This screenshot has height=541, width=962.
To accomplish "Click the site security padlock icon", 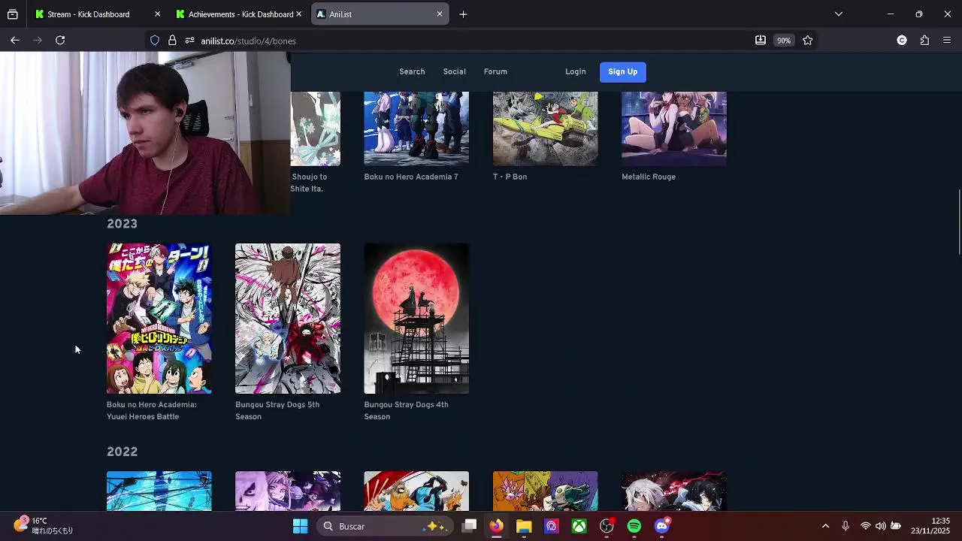I will point(172,41).
